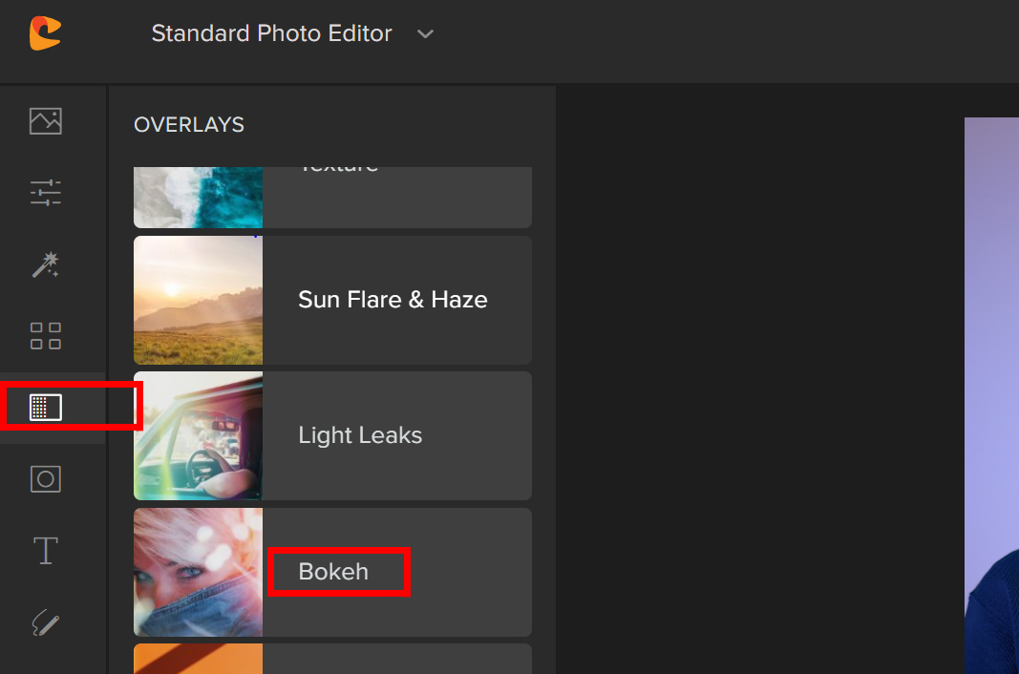
Task: Click the orange thumbnail below Bokeh
Action: tap(198, 659)
